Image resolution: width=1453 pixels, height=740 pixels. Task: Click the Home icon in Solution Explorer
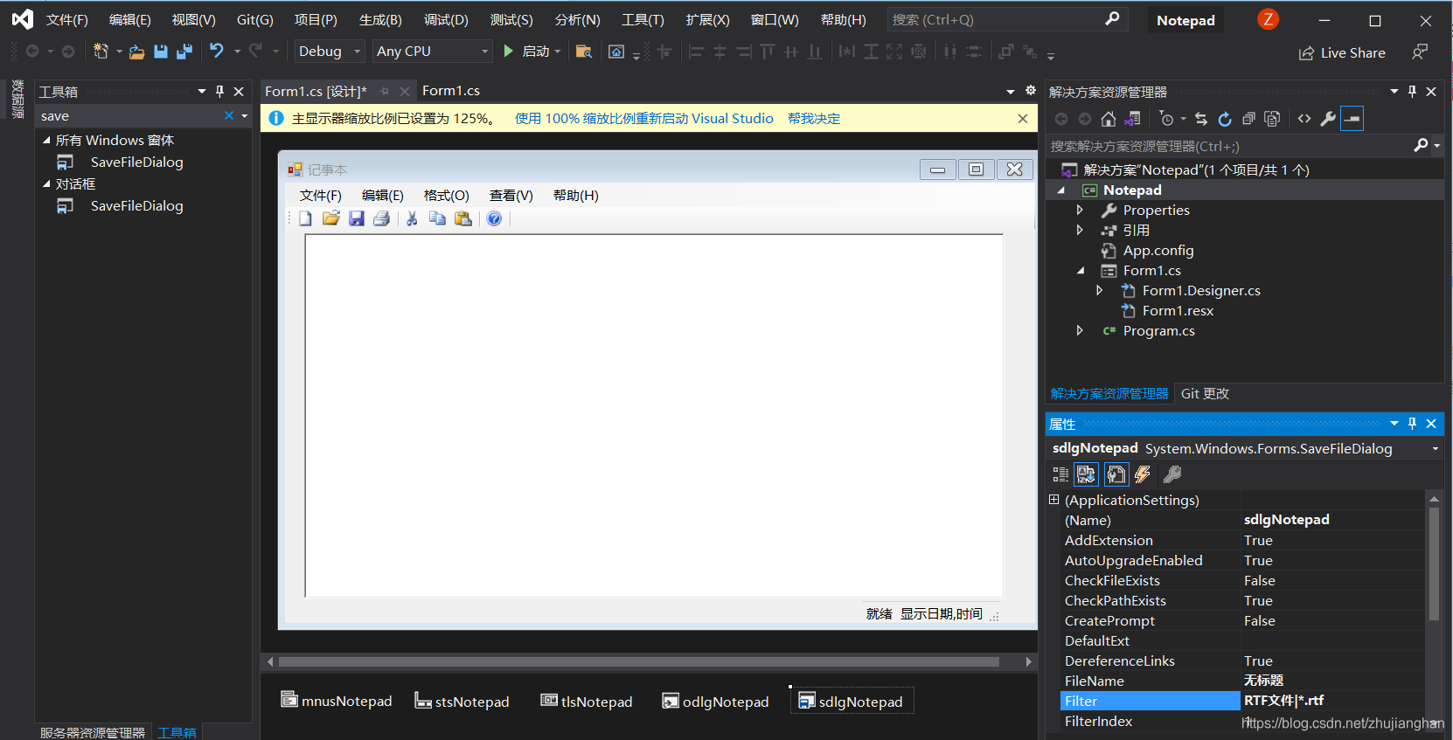point(1109,119)
